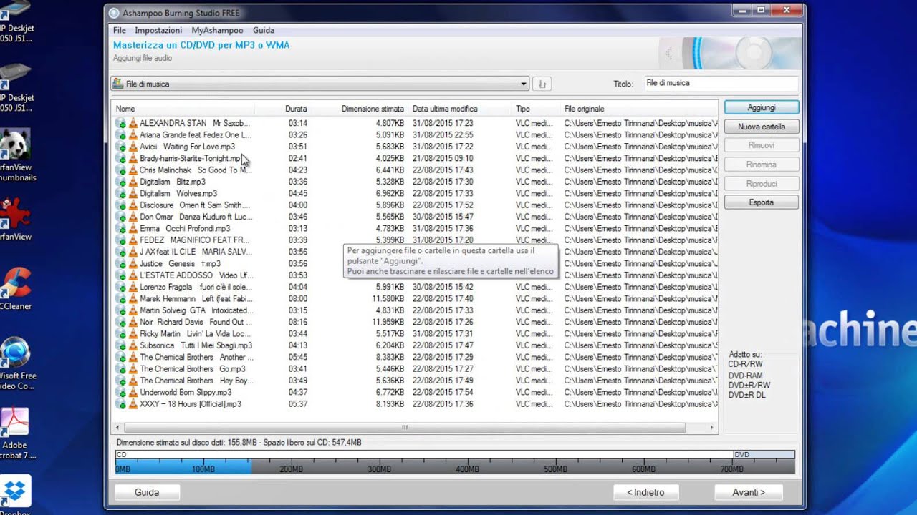This screenshot has height=515, width=917.
Task: Click VLC cone icon beside Underworld Born Slippy.mp3
Action: tap(133, 392)
